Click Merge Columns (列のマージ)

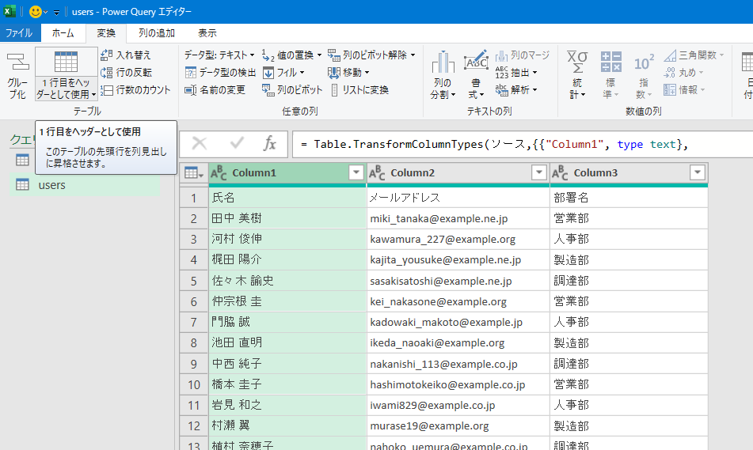[523, 55]
